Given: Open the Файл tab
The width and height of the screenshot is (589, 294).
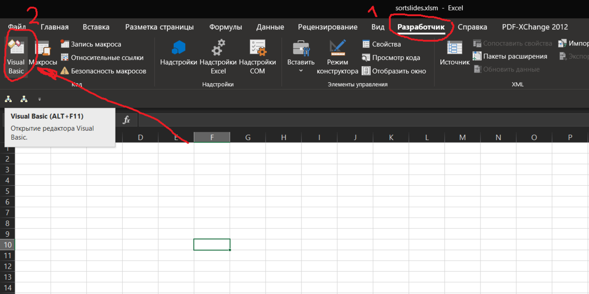Looking at the screenshot, I should click(17, 27).
